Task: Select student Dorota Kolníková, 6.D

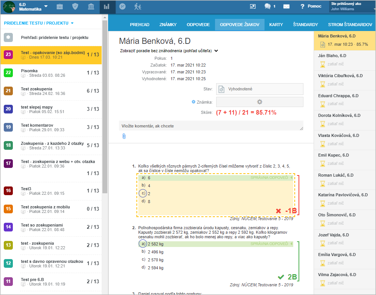Action: tap(345, 120)
